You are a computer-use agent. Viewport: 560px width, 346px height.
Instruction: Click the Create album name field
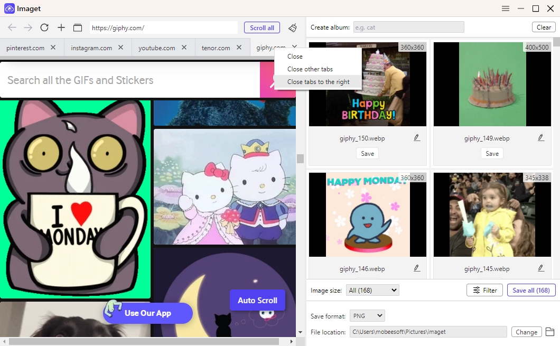click(x=408, y=27)
